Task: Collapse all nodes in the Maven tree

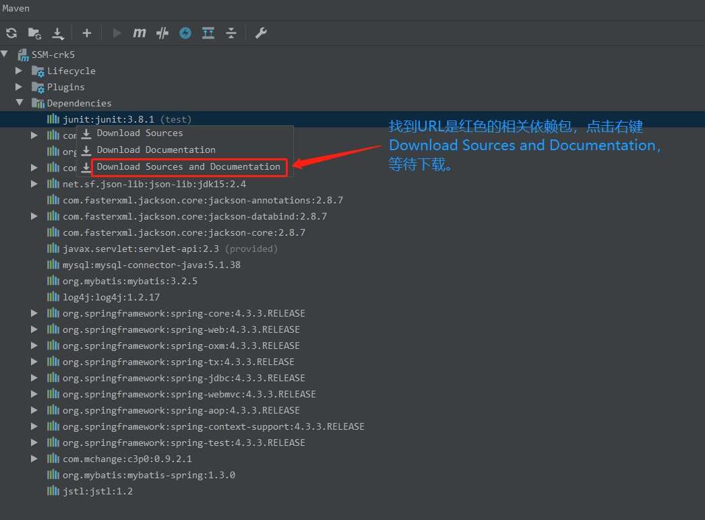Action: 231,32
